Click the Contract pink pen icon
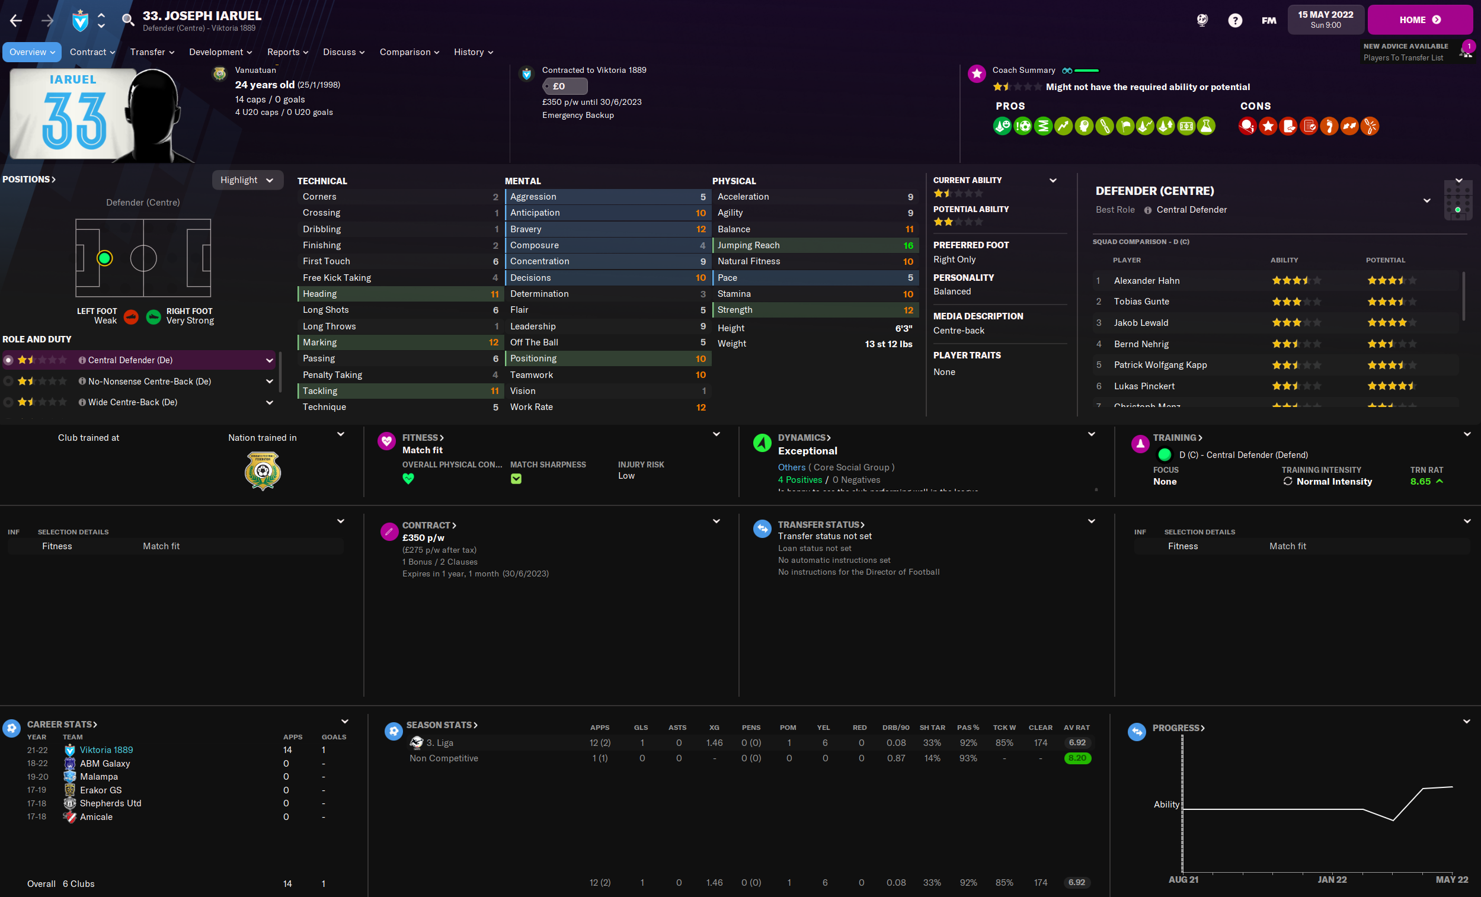The image size is (1481, 897). tap(389, 531)
